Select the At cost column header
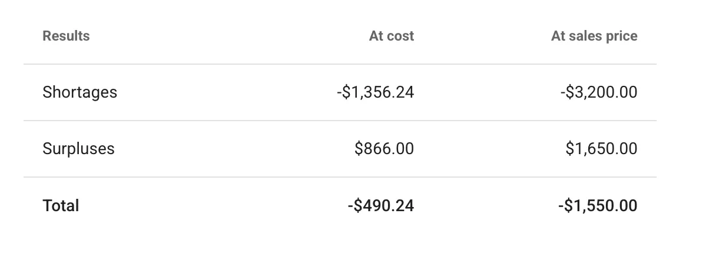 tap(391, 36)
